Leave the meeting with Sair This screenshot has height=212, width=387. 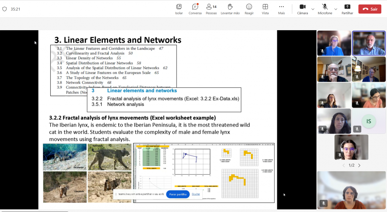pos(370,9)
